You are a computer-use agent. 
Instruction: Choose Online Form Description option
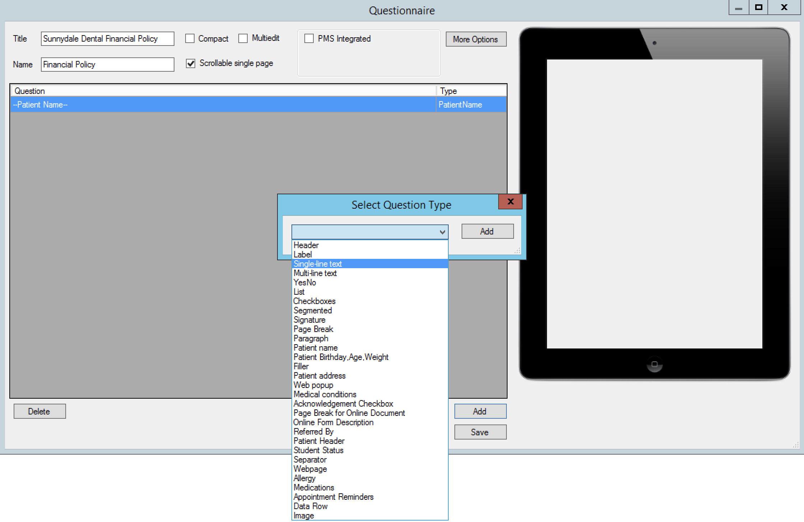[370, 422]
